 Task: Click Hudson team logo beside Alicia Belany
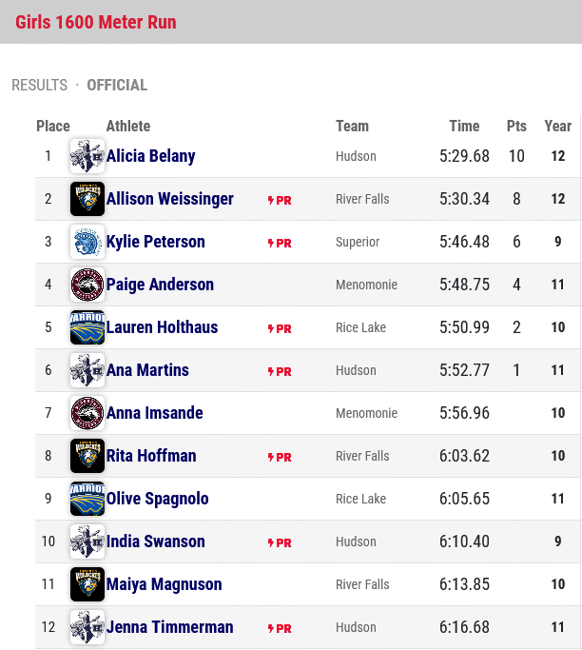click(x=87, y=156)
